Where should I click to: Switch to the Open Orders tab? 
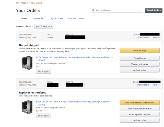38,18
